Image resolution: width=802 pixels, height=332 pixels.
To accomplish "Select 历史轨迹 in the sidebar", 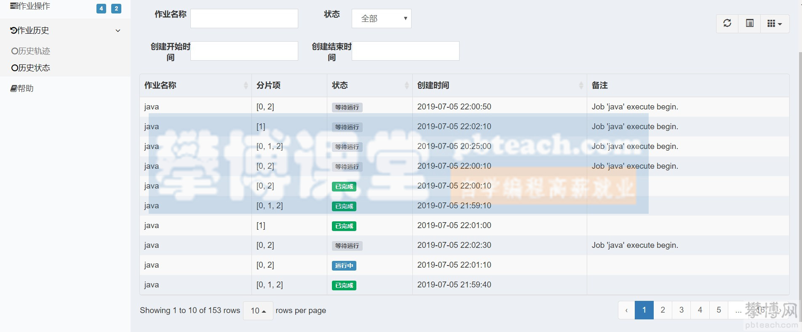I will click(31, 51).
